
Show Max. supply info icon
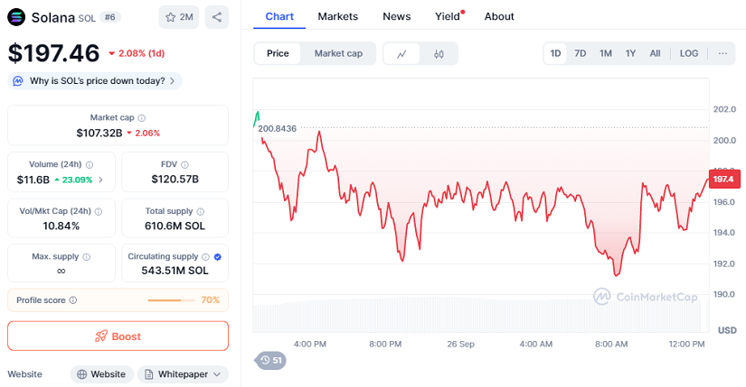(x=86, y=257)
